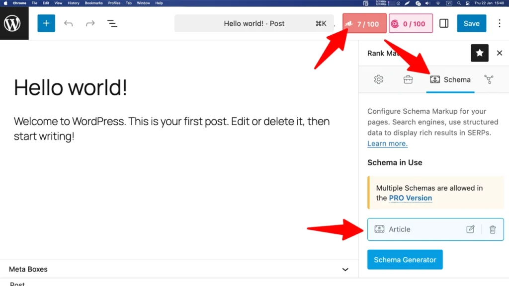Screen dimensions: 509x286
Task: Click the star icon in Rank Math panel
Action: pyautogui.click(x=479, y=53)
